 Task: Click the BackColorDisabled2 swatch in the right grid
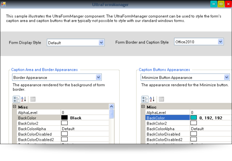[194, 139]
